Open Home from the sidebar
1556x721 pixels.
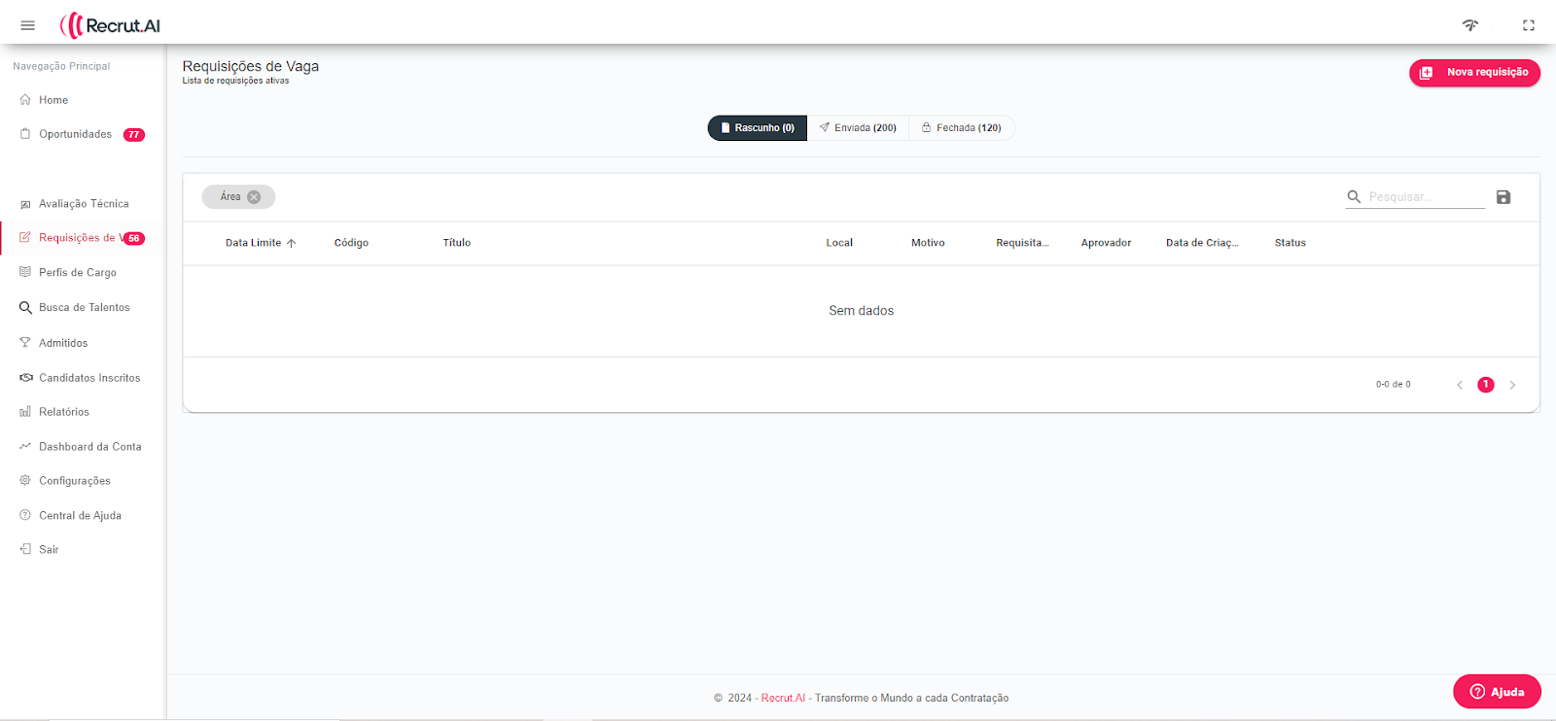point(53,100)
